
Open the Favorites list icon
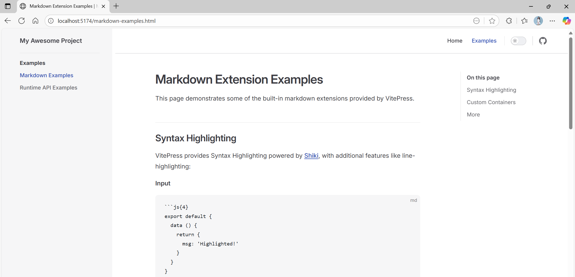(524, 21)
